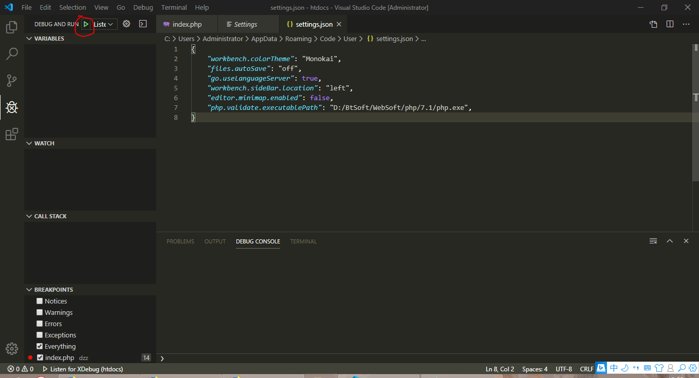Enable the Exceptions breakpoint checkbox
Image resolution: width=699 pixels, height=378 pixels.
[x=40, y=335]
